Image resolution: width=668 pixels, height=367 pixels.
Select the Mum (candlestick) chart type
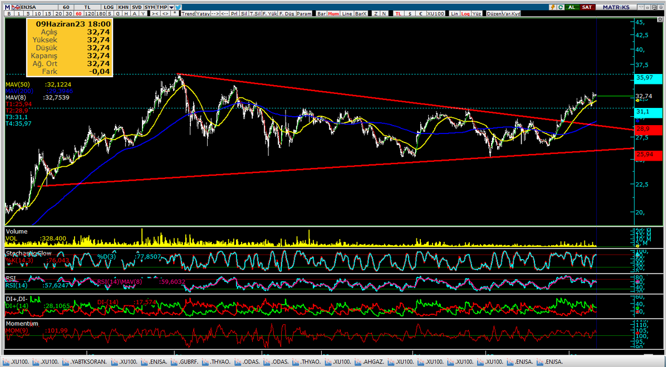tap(334, 13)
